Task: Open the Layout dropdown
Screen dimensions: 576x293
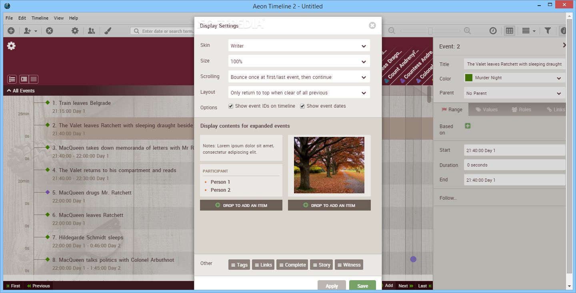Action: [299, 92]
